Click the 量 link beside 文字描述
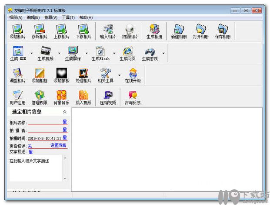This screenshot has height=205, width=270. point(30,152)
